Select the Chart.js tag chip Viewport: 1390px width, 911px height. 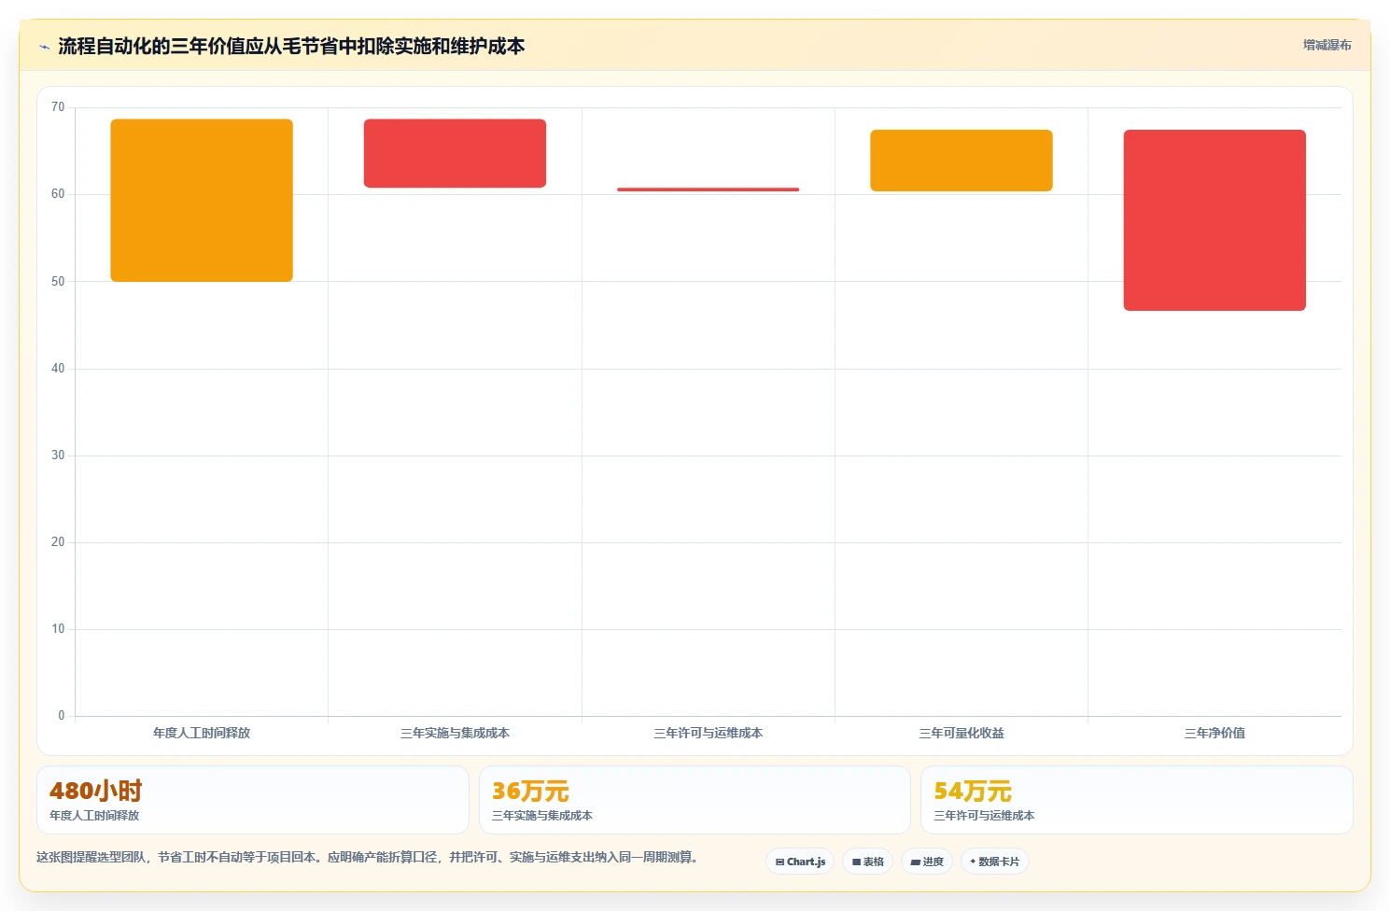pos(800,862)
